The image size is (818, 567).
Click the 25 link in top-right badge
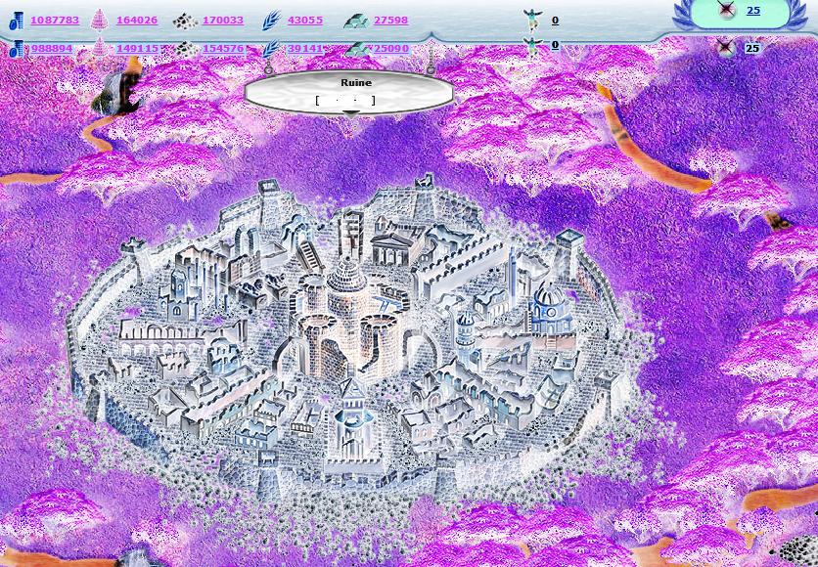(x=753, y=11)
